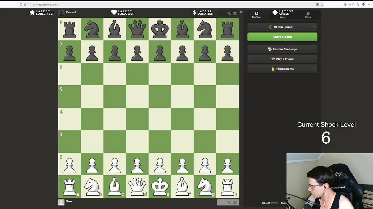Screen dimensions: 373x209
Task: Choose Play a Friend
Action: click(282, 59)
